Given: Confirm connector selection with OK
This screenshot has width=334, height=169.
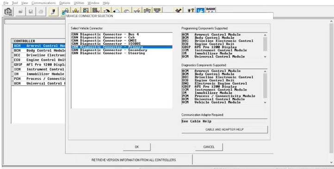Looking at the screenshot, I should [x=137, y=147].
